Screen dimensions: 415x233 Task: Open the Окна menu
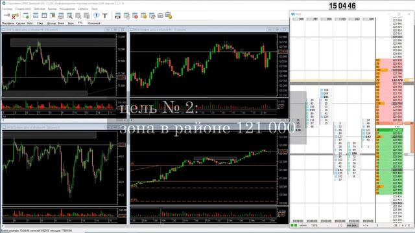coord(95,8)
